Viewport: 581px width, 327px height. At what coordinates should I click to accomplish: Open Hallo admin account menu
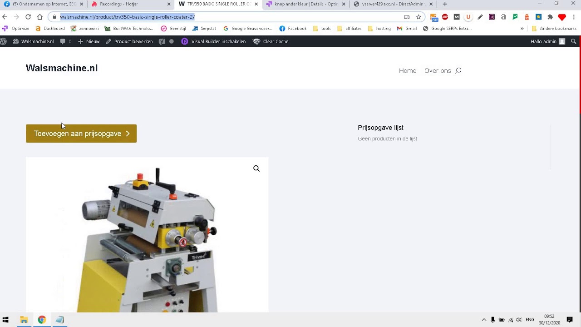548,41
